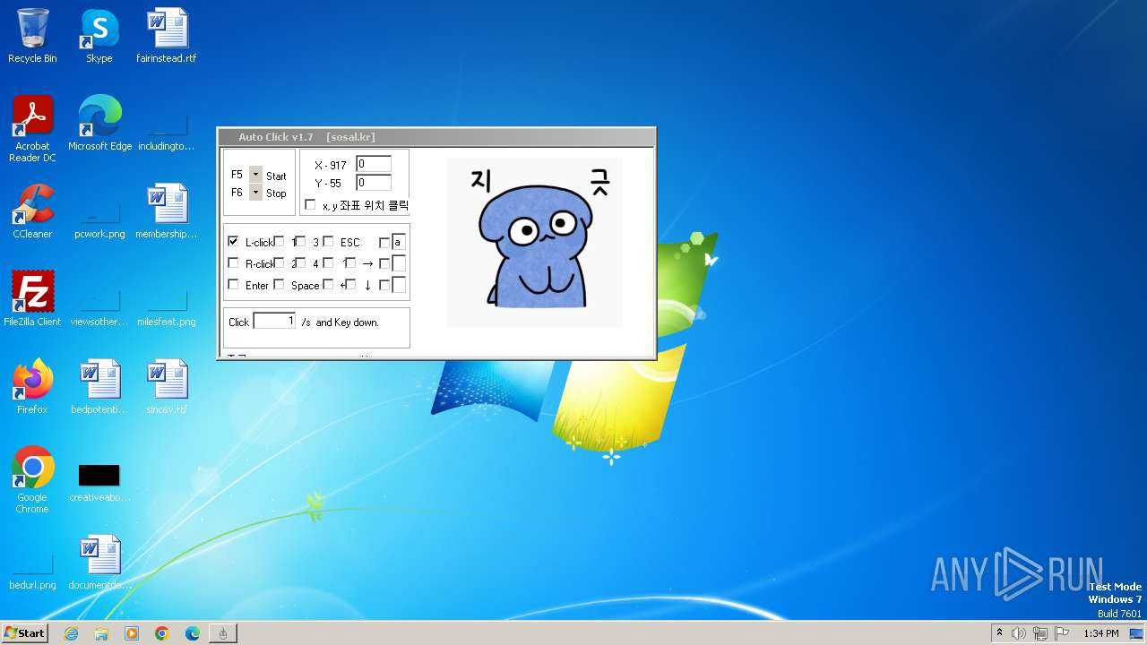Viewport: 1147px width, 645px height.
Task: Open CCleaner desktop shortcut
Action: coord(32,211)
